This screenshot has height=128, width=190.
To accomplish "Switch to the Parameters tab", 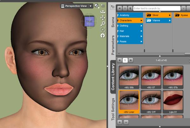I will 113,45.
